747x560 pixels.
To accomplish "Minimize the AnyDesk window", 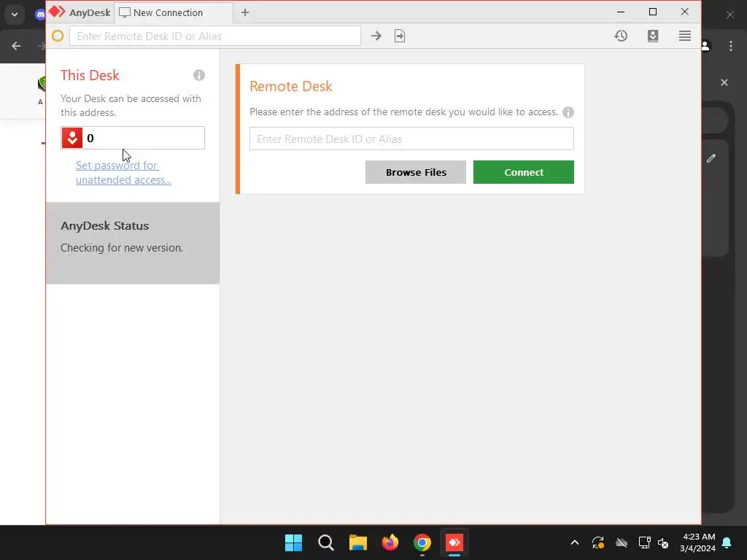I will click(621, 12).
